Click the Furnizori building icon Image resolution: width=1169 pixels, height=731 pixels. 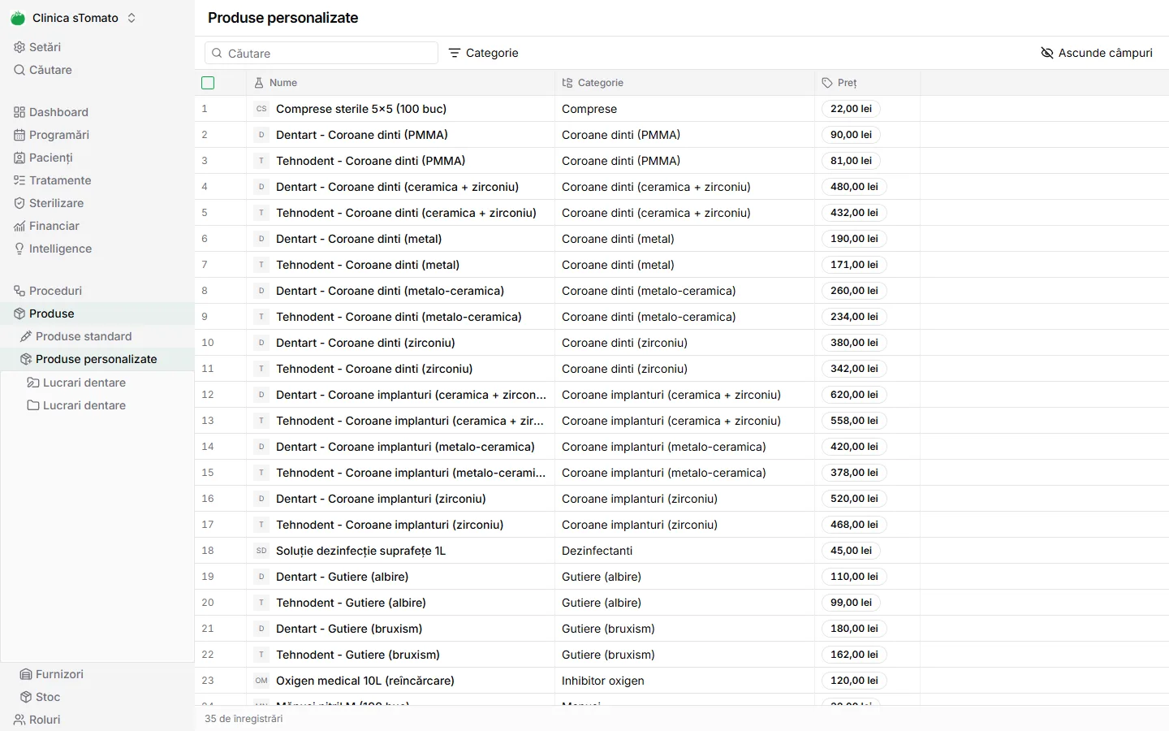[26, 674]
